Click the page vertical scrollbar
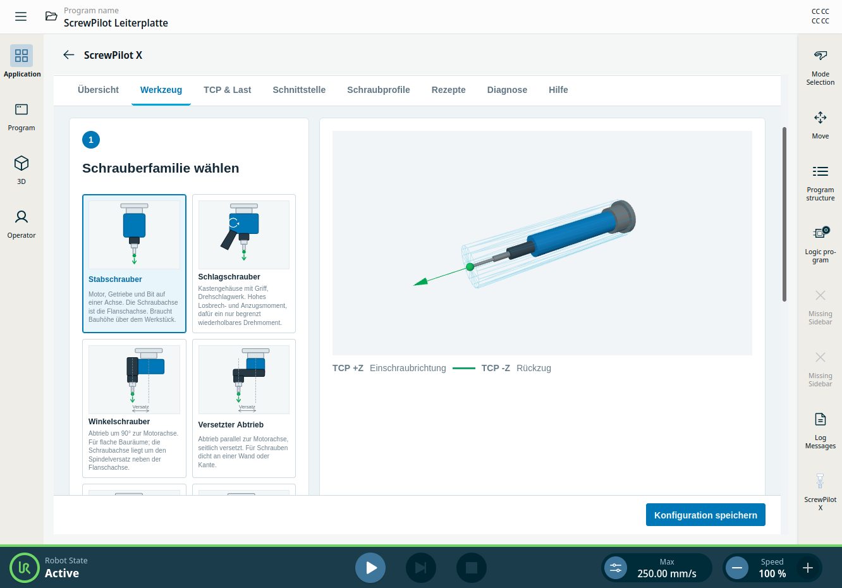This screenshot has width=842, height=588. point(784,214)
